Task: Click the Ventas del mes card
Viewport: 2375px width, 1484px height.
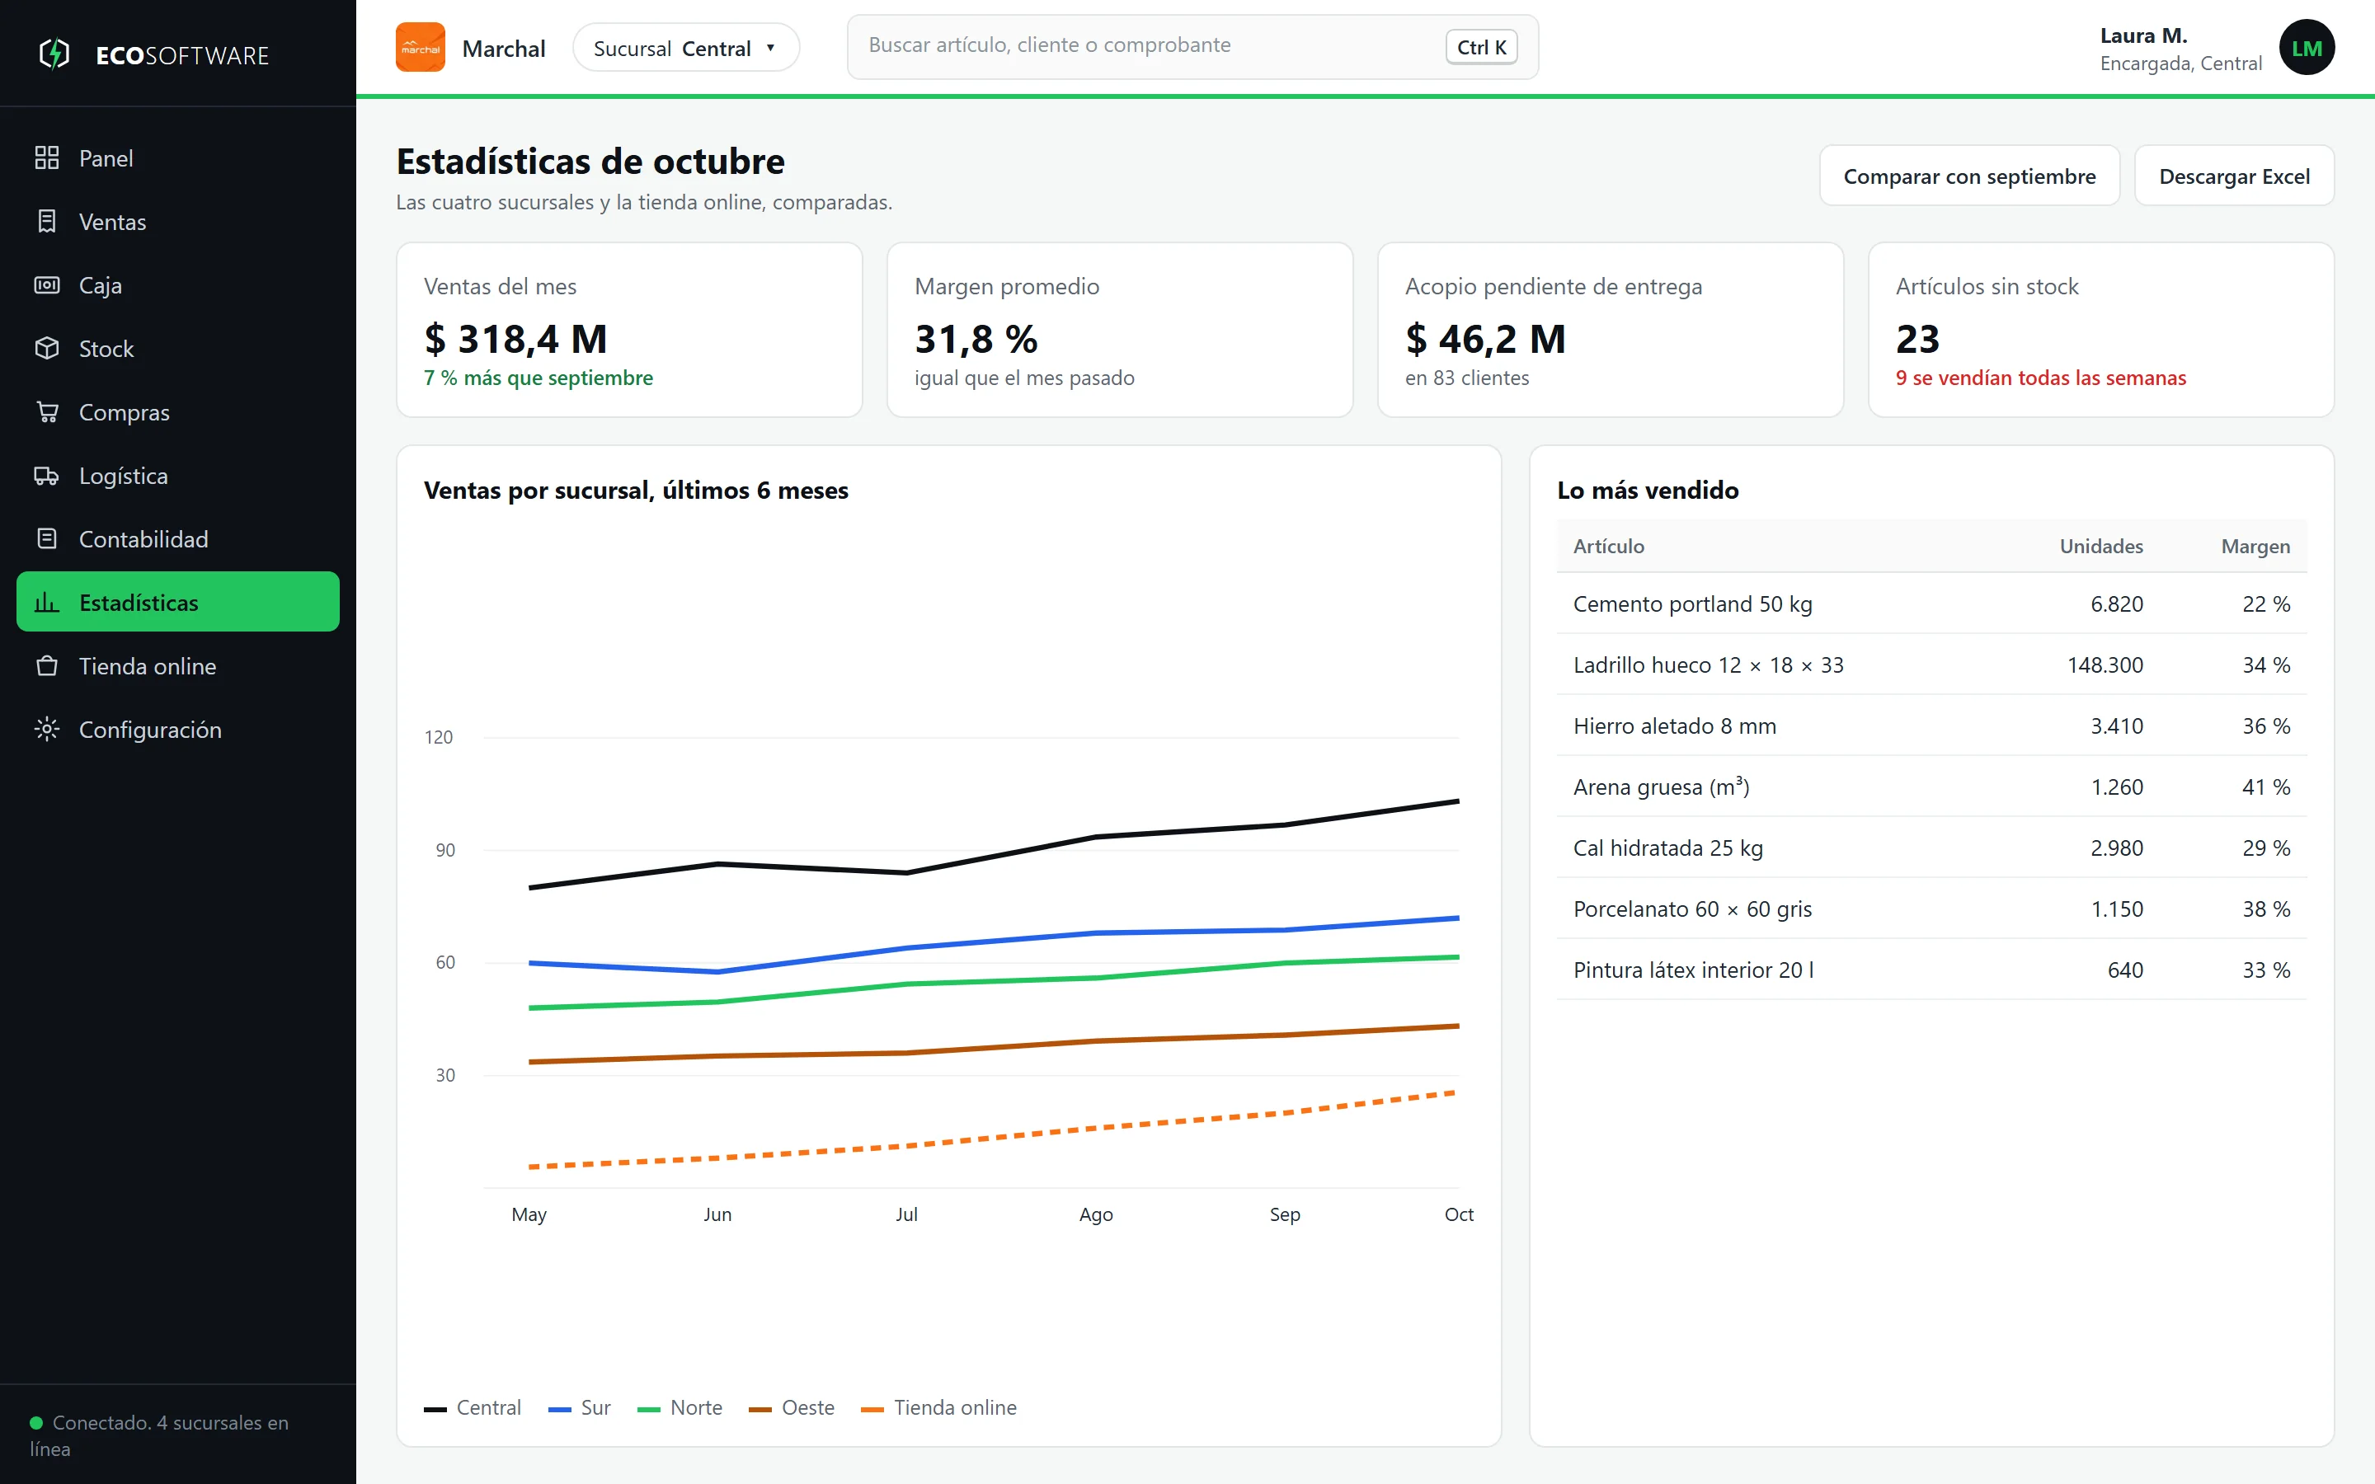Action: pos(629,330)
